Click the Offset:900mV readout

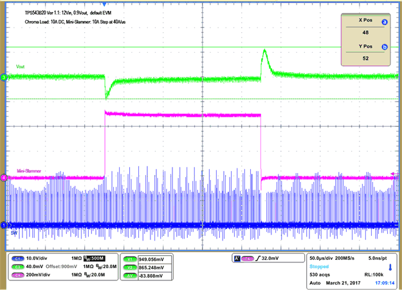pyautogui.click(x=62, y=267)
